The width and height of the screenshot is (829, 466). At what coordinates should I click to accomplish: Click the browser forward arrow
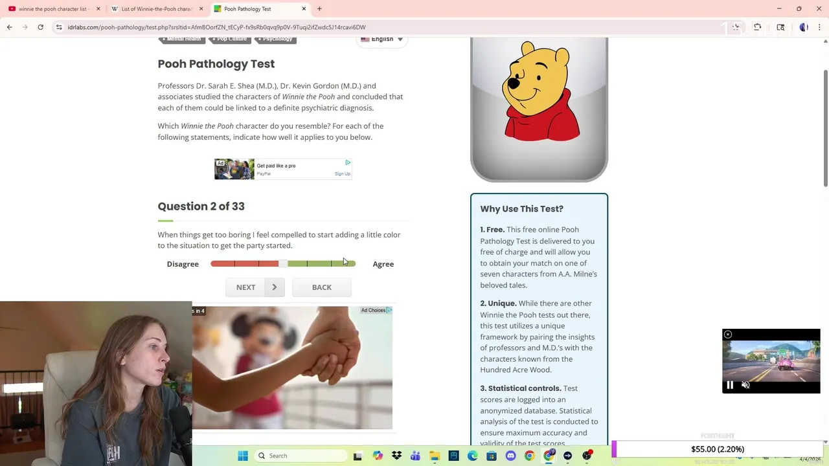(x=25, y=27)
